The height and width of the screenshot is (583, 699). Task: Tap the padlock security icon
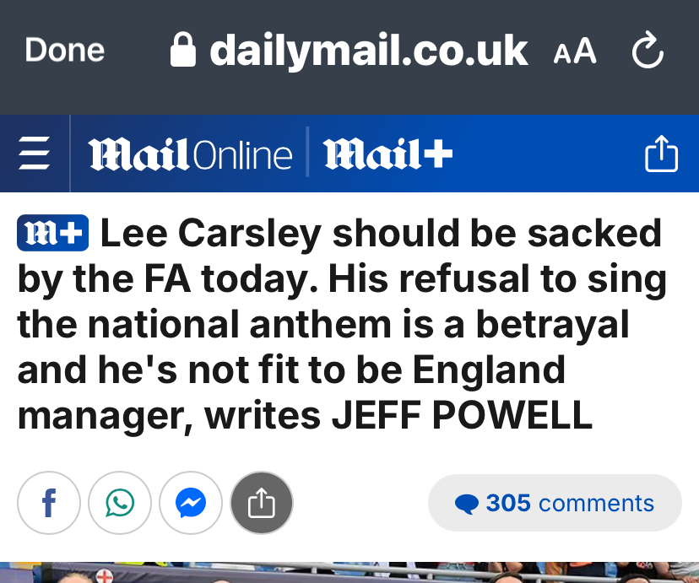coord(183,50)
